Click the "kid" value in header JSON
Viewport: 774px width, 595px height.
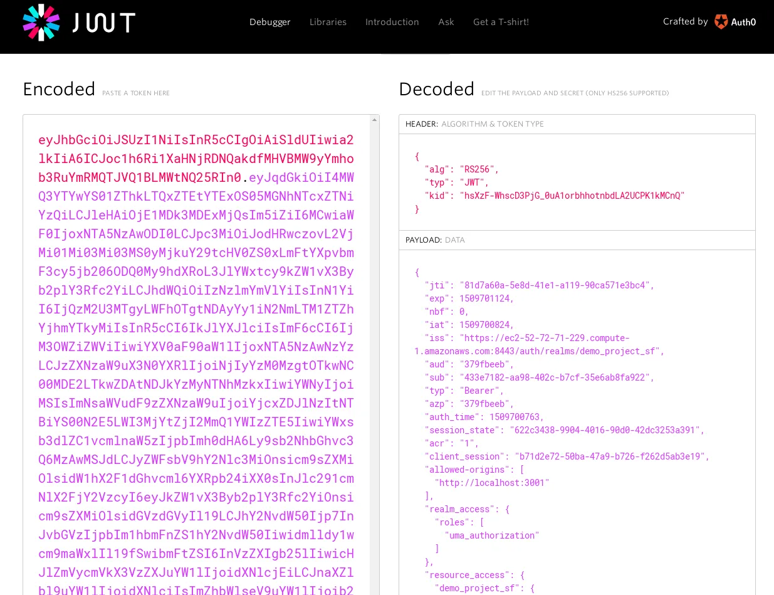(572, 196)
